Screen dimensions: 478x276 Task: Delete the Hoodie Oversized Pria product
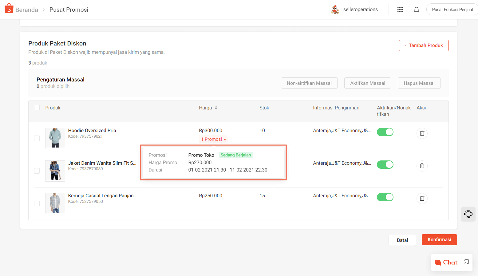tap(422, 133)
